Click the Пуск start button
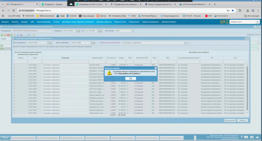262x141 pixels. click(x=5, y=138)
